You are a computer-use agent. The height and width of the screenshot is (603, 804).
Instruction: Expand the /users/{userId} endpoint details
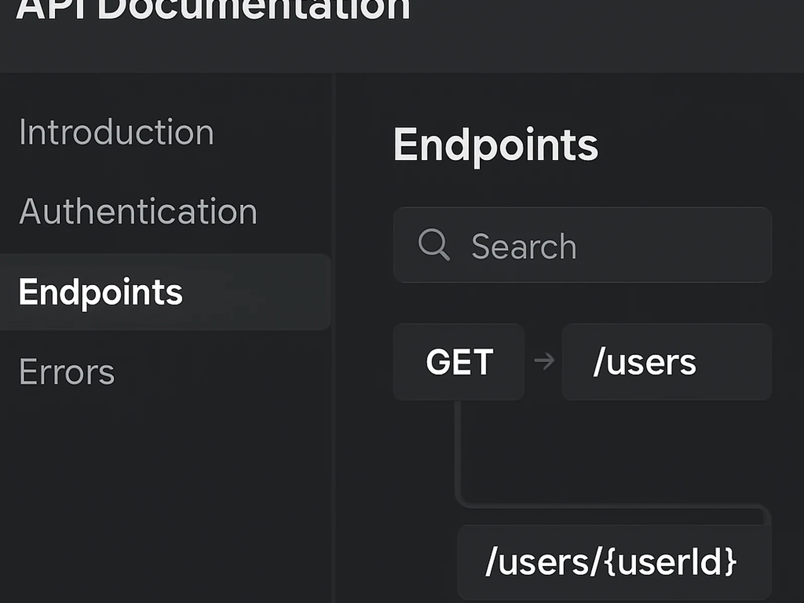[x=612, y=562]
